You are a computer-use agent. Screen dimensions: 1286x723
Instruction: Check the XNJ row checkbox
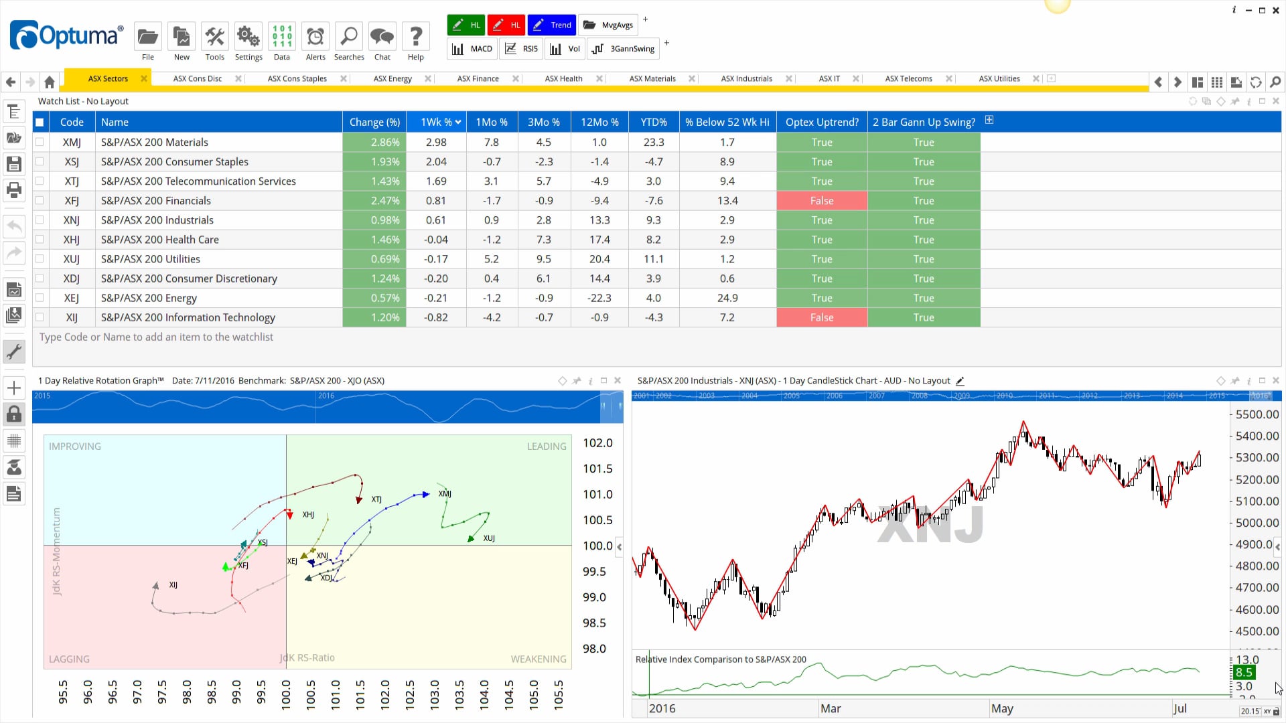tap(40, 220)
